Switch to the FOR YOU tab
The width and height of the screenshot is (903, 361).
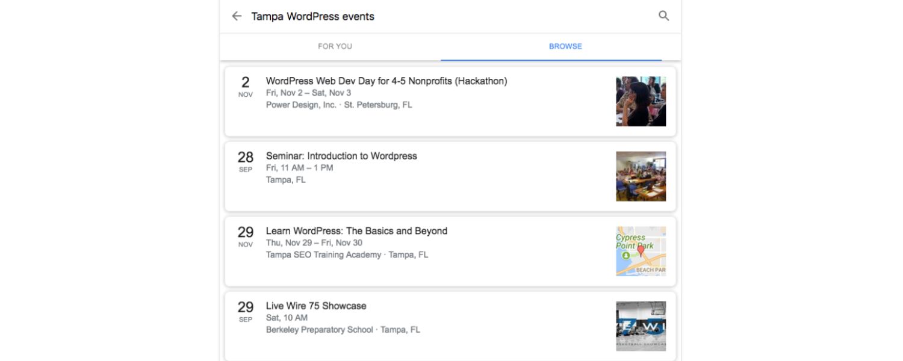tap(335, 46)
